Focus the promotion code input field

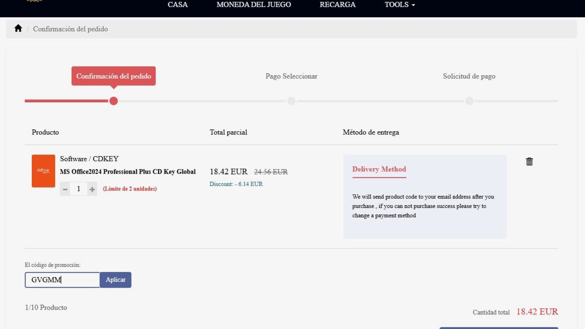click(x=63, y=280)
